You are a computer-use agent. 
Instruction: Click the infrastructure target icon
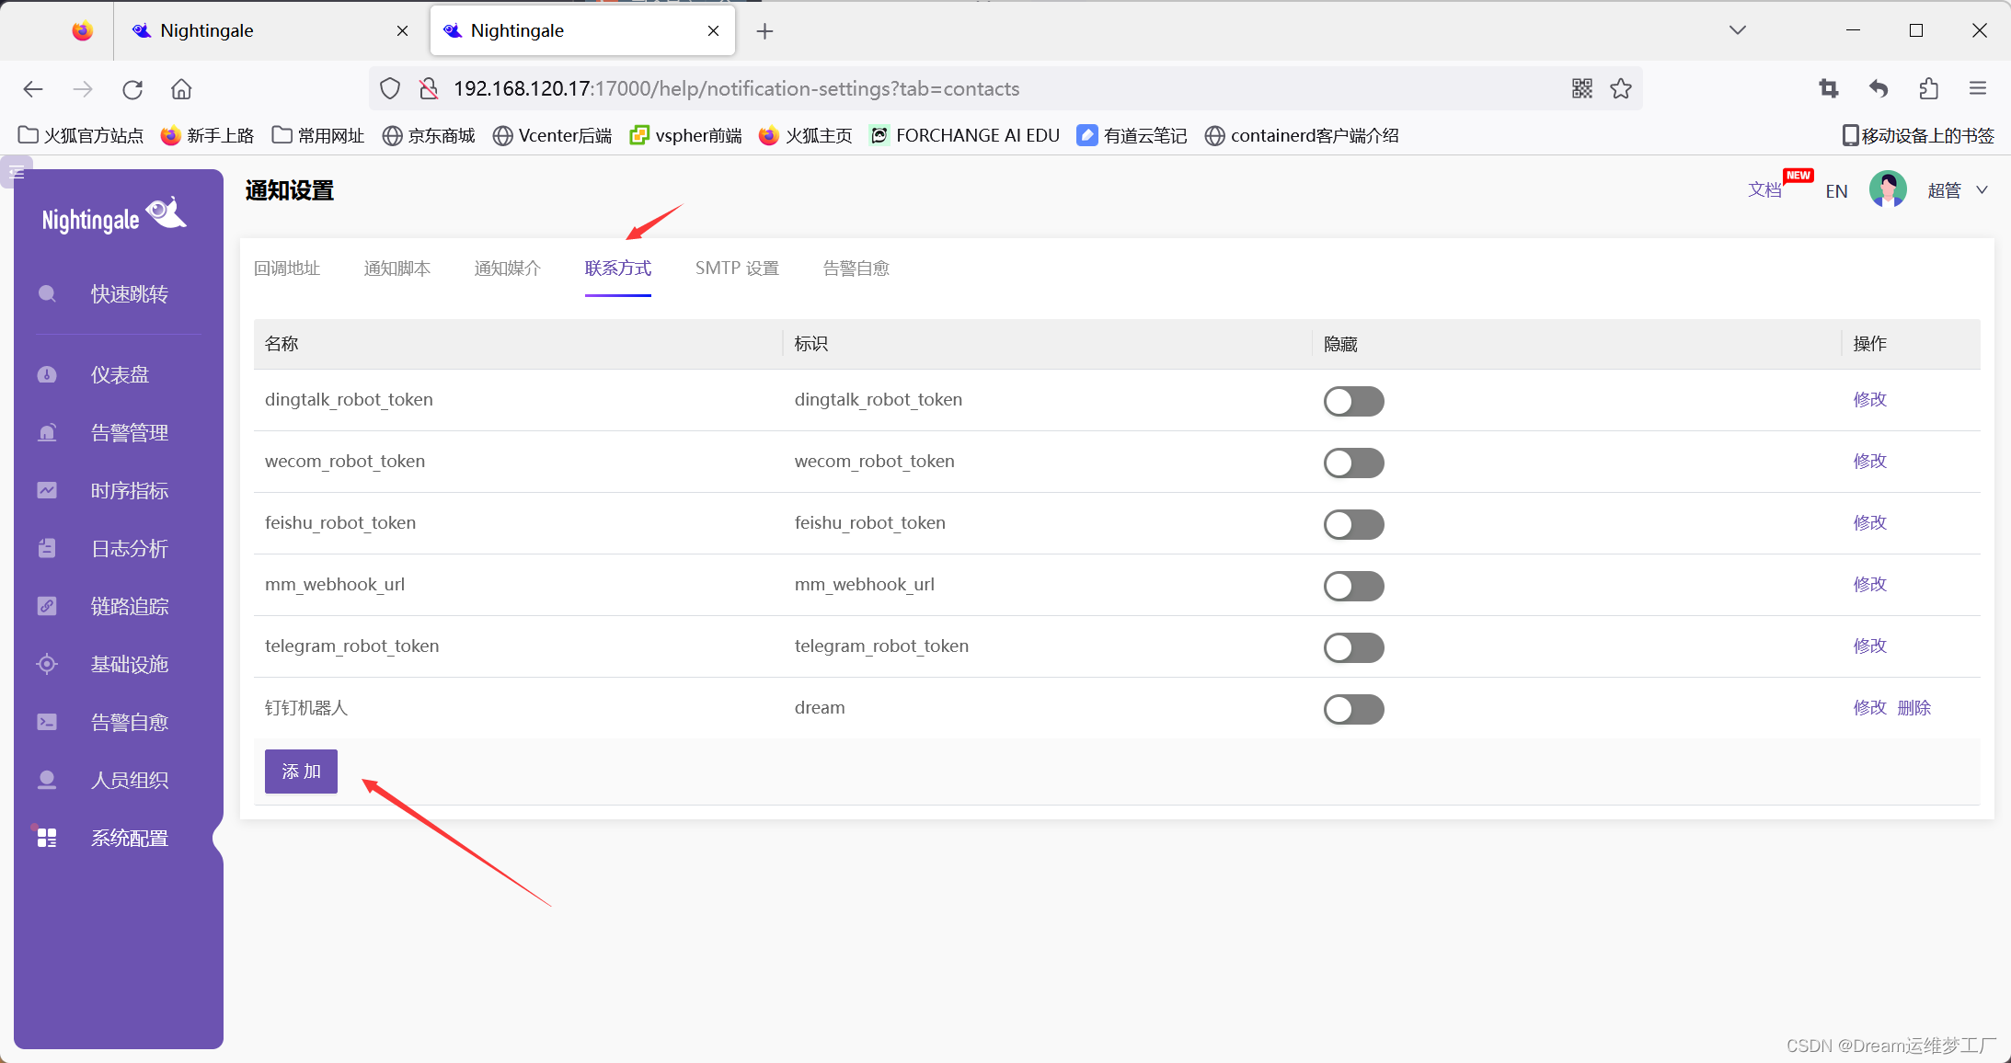click(x=47, y=664)
